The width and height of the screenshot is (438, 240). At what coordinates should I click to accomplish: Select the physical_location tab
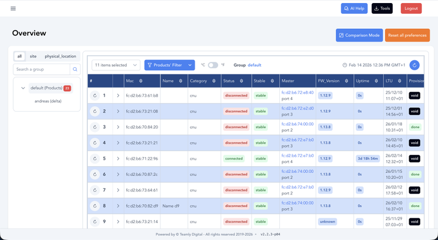click(60, 56)
